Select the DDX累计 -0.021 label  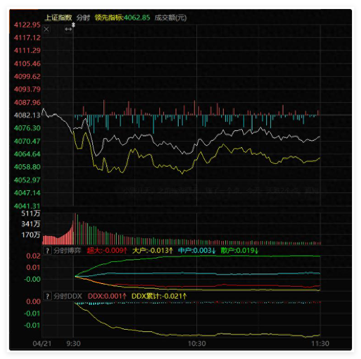pos(159,296)
